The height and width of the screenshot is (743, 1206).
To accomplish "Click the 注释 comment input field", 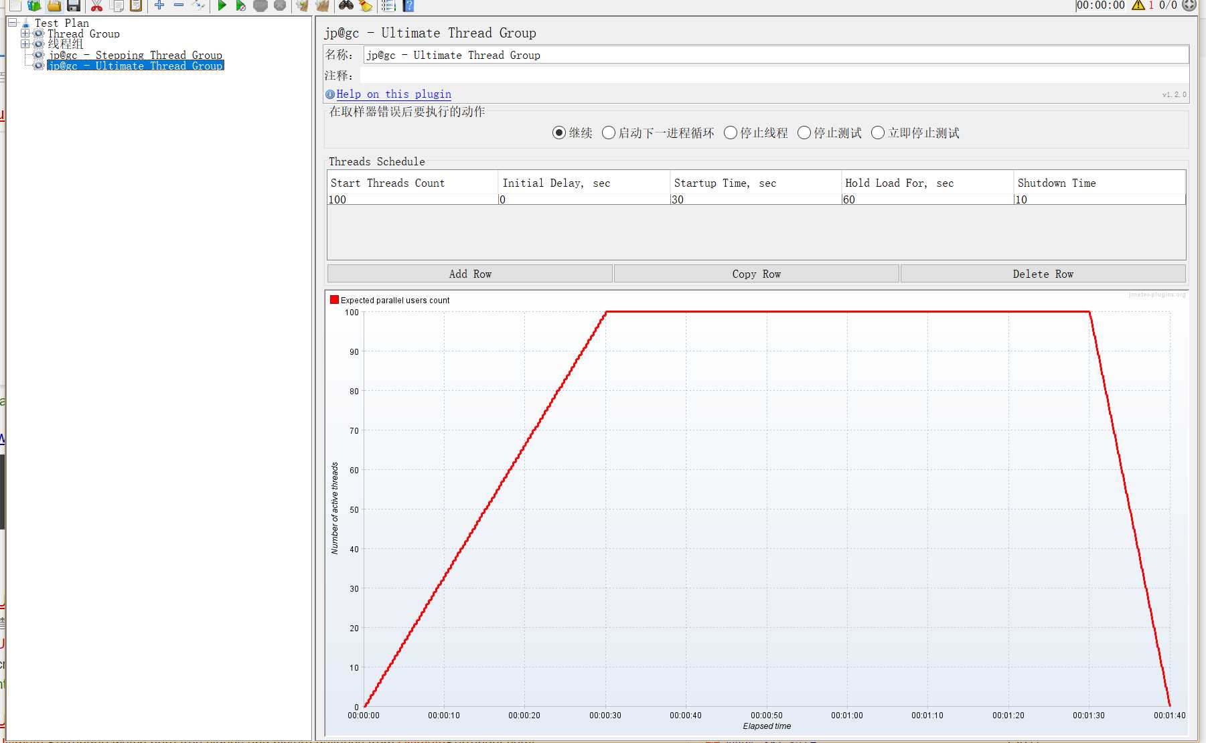I will pos(774,76).
